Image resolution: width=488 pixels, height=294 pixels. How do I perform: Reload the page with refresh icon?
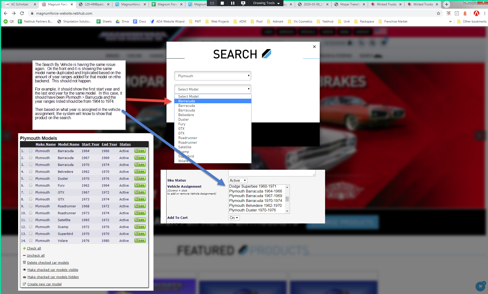(22, 13)
